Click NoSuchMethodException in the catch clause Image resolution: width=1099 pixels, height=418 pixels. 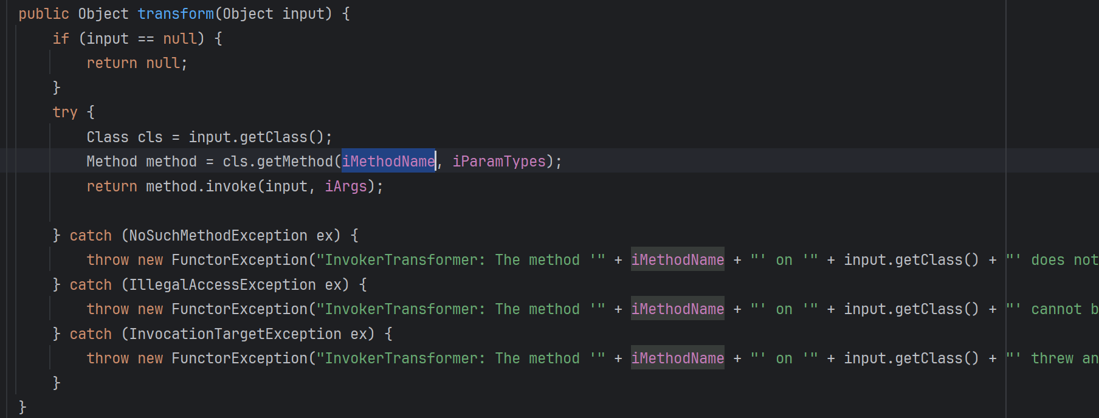[x=218, y=235]
